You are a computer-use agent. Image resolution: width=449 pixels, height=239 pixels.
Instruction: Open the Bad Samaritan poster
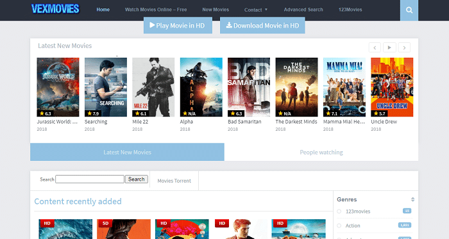pos(249,87)
